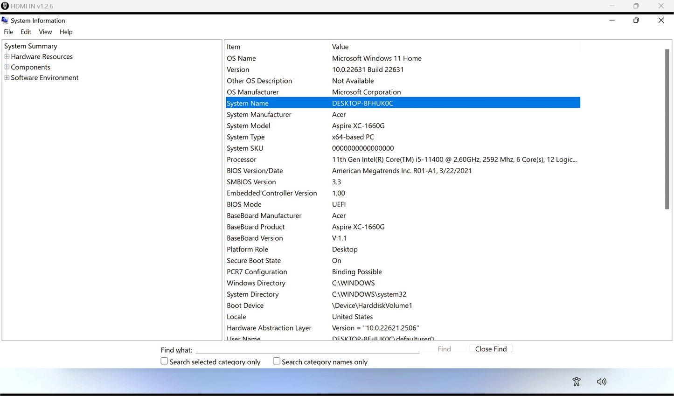Click the System Information app icon in title bar

(5, 21)
